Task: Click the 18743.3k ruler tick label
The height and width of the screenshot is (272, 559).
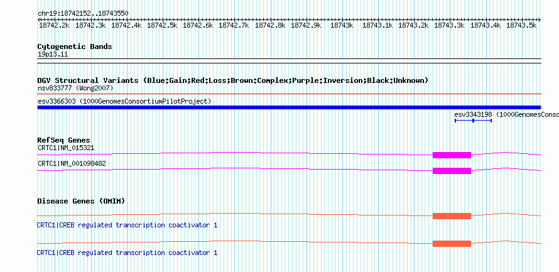Action: (449, 25)
